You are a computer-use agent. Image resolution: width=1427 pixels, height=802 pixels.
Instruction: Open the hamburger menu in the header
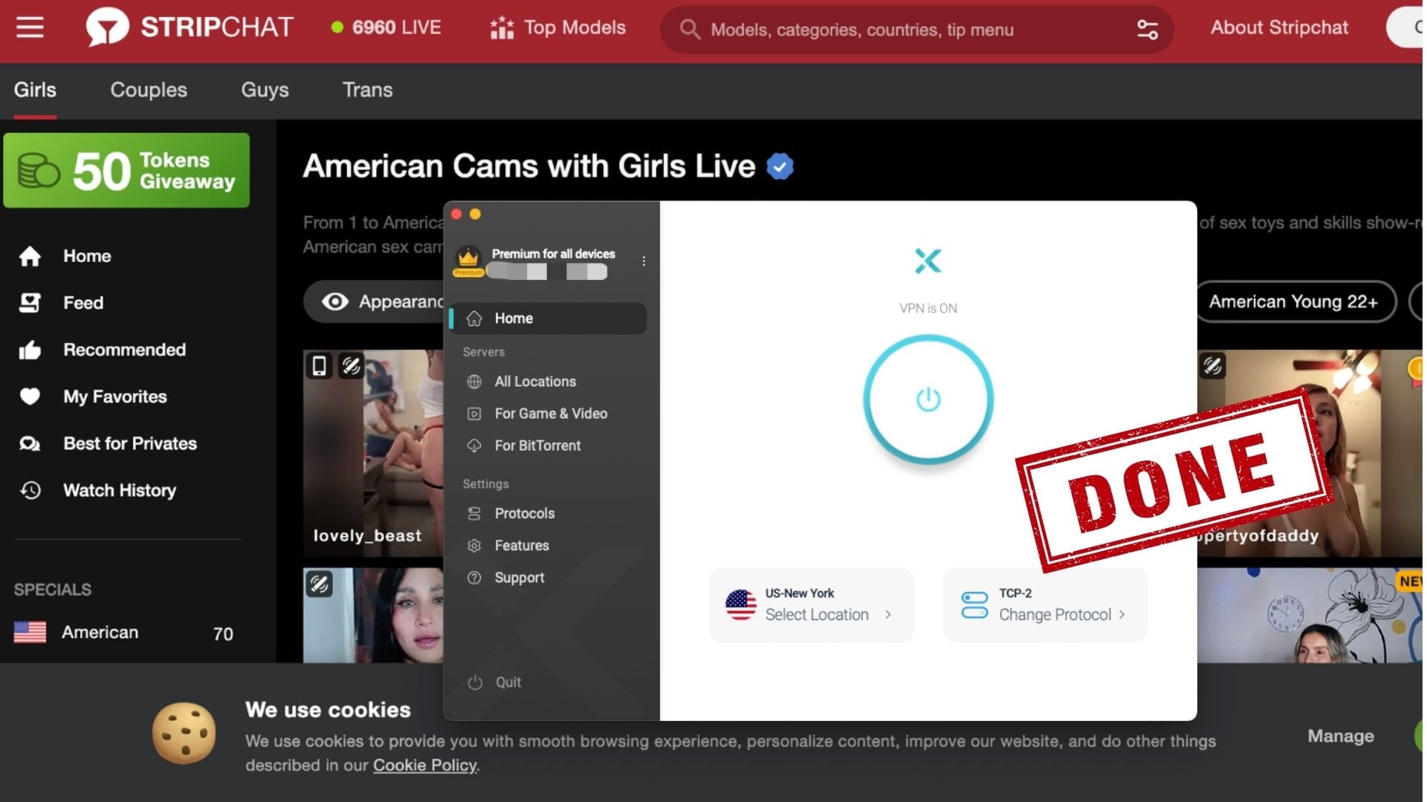pos(30,28)
